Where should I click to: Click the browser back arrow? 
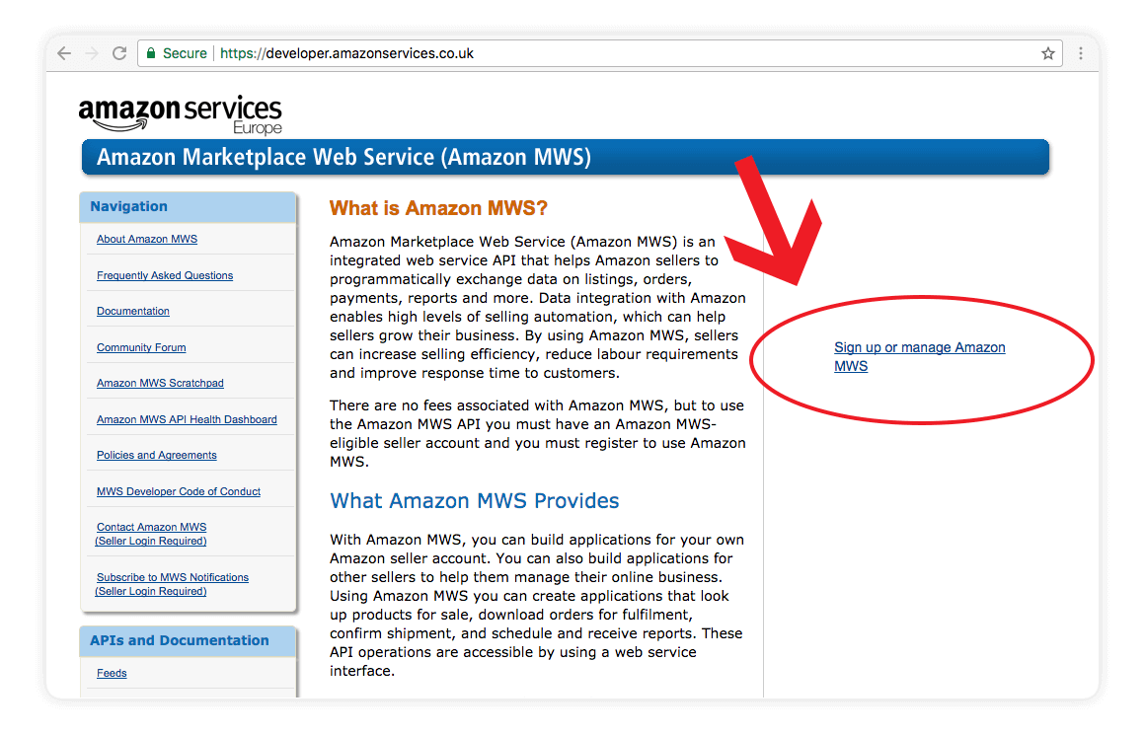[64, 53]
